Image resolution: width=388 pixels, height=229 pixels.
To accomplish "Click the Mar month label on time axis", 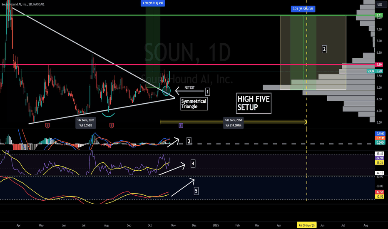I will pyautogui.click(x=257, y=226).
